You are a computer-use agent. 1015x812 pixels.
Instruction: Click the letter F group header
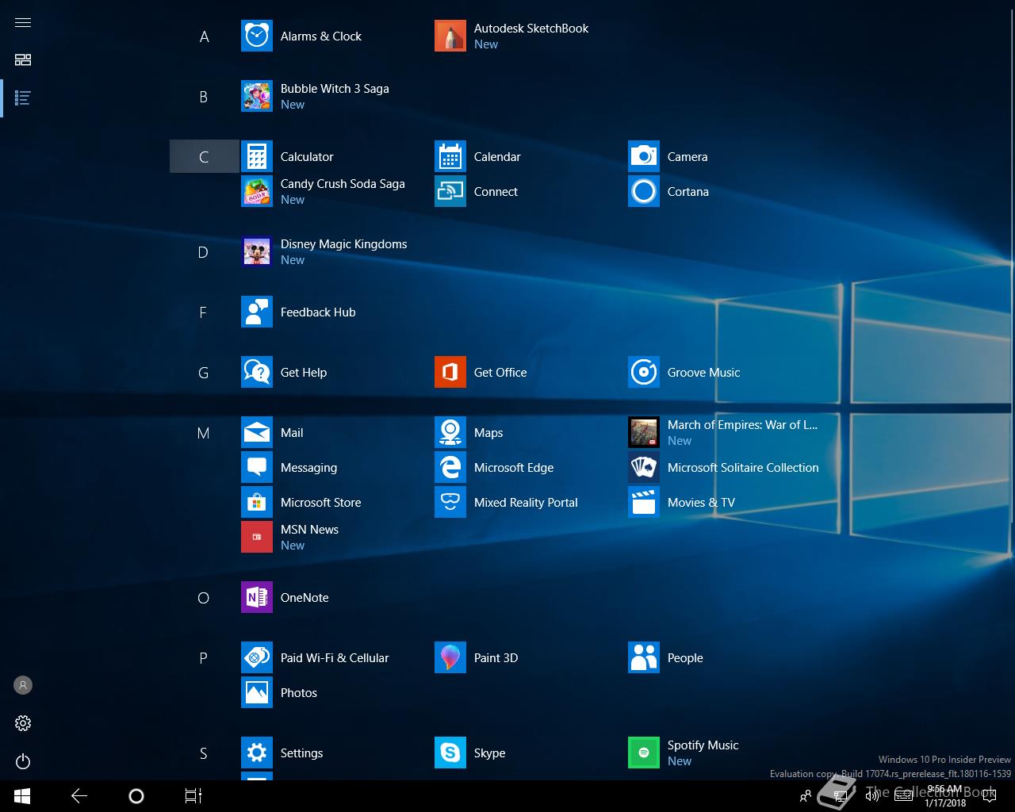pos(204,312)
